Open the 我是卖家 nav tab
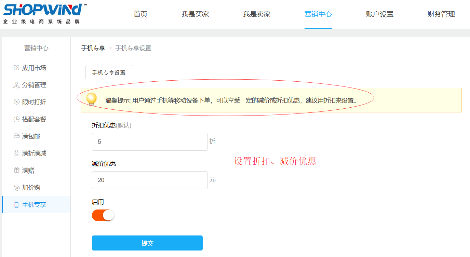Viewport: 470px width, 257px height. click(x=257, y=14)
